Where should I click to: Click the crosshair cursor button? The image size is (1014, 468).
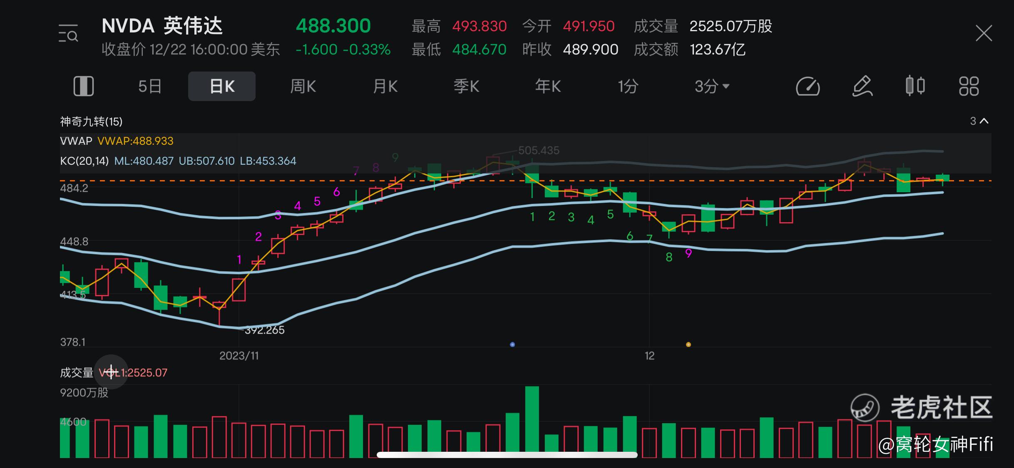111,372
